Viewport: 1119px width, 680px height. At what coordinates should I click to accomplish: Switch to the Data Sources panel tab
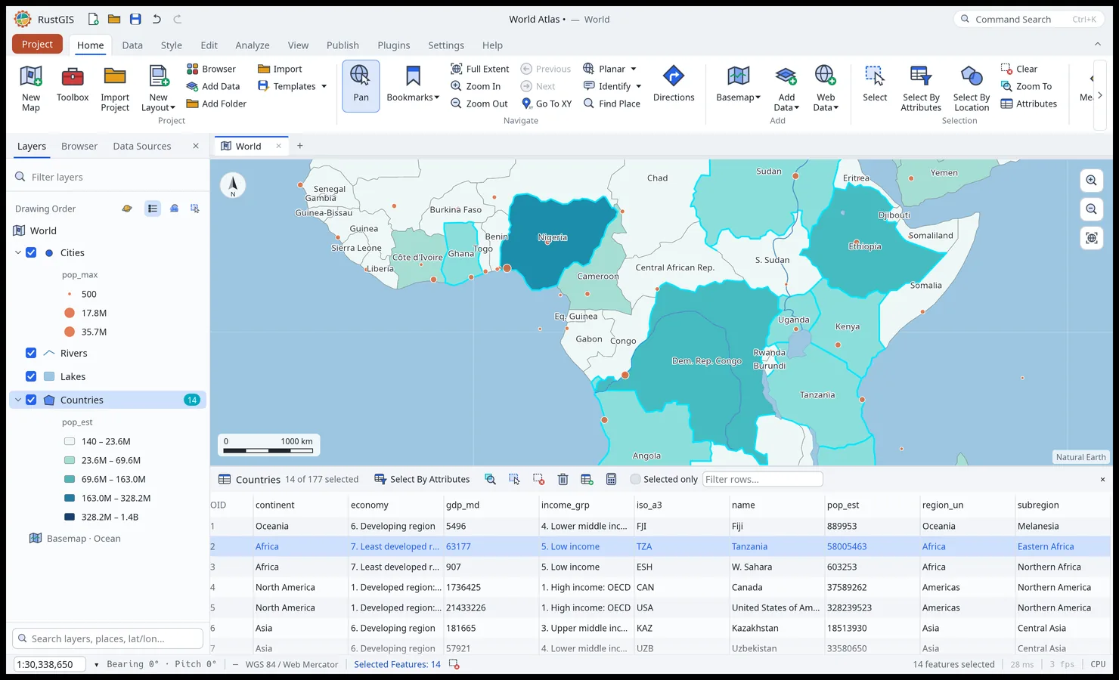pyautogui.click(x=142, y=146)
